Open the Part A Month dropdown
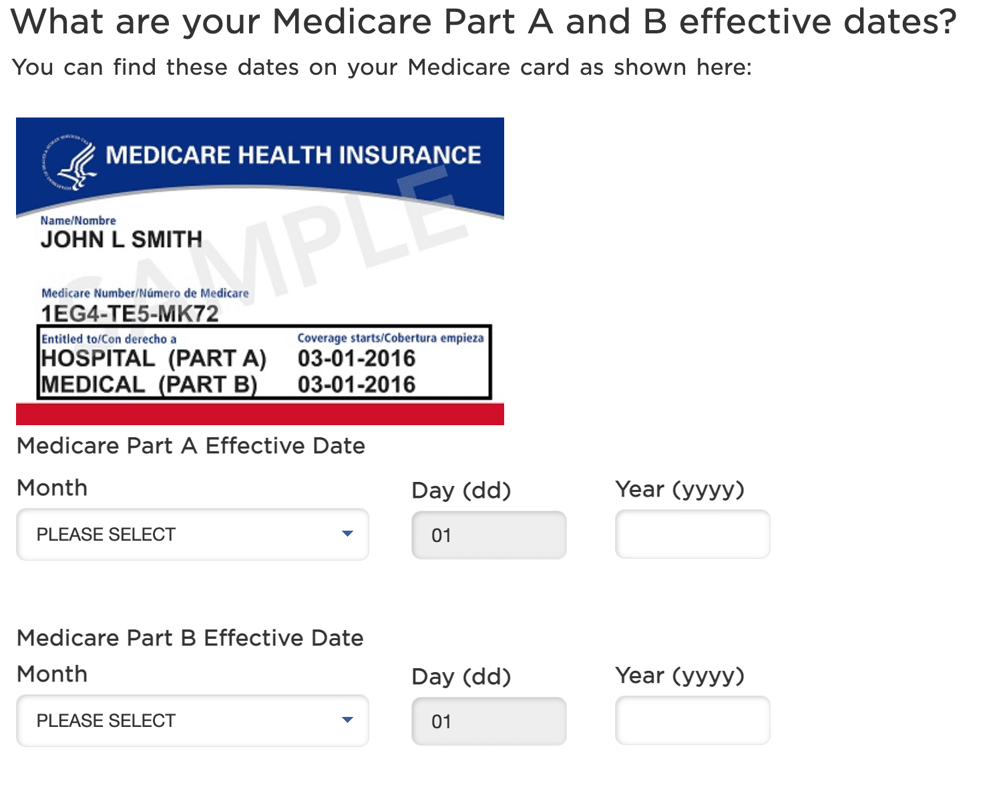 click(x=192, y=534)
